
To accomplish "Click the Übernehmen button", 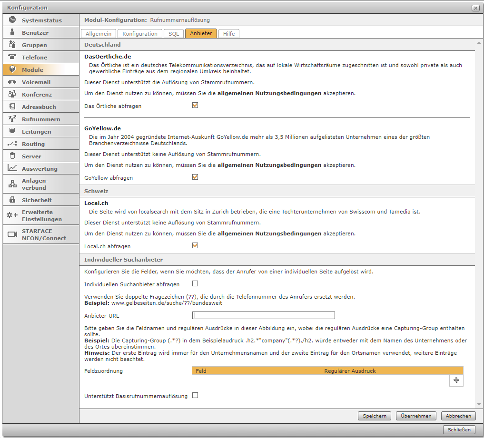I will tap(416, 416).
